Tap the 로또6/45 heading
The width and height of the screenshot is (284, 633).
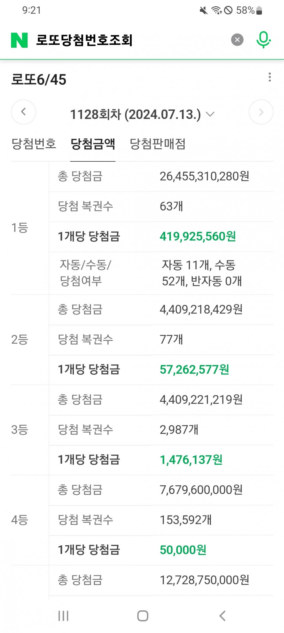tap(39, 79)
